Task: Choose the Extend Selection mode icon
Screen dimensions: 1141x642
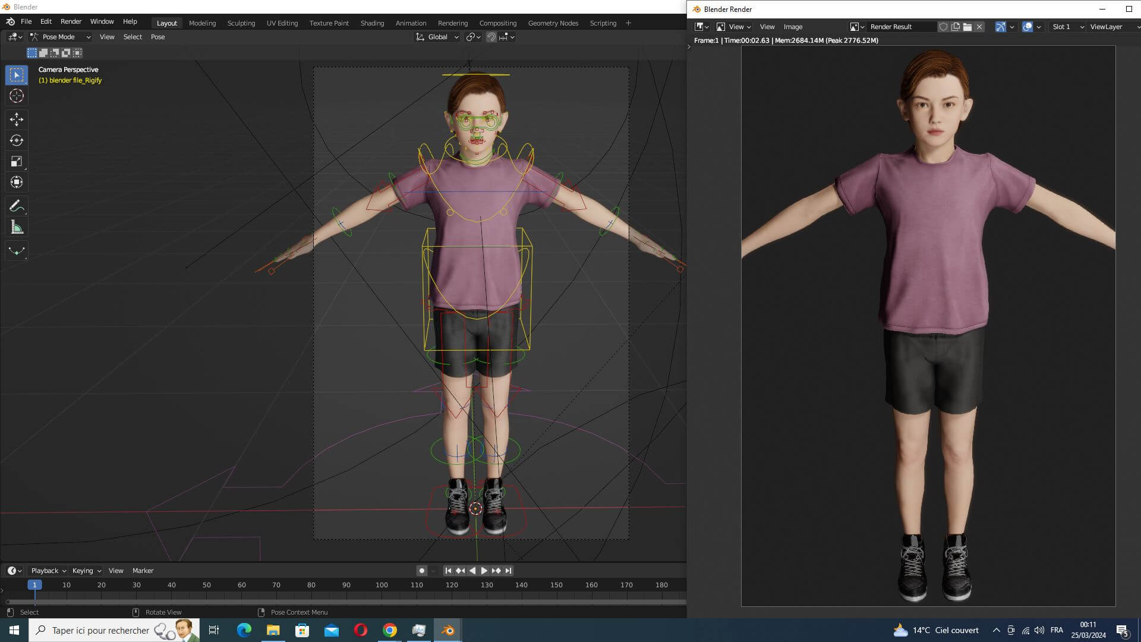Action: (43, 53)
